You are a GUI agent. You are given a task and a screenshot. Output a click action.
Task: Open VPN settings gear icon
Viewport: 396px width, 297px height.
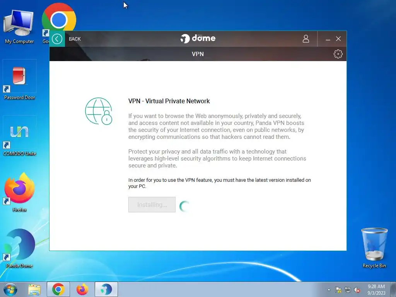tap(338, 54)
